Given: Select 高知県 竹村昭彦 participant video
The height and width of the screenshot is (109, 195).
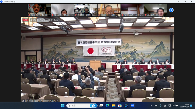Looking at the screenshot, I should click(x=39, y=10).
